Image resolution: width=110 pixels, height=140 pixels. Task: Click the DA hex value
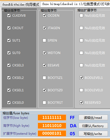73,126
